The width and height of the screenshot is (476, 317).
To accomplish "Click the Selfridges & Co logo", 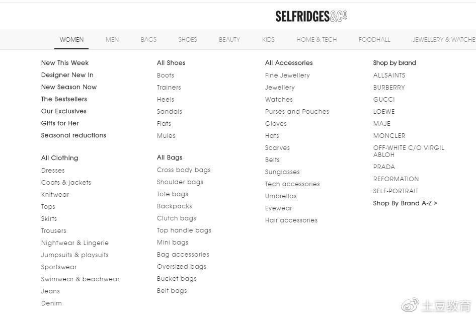I will pyautogui.click(x=311, y=17).
